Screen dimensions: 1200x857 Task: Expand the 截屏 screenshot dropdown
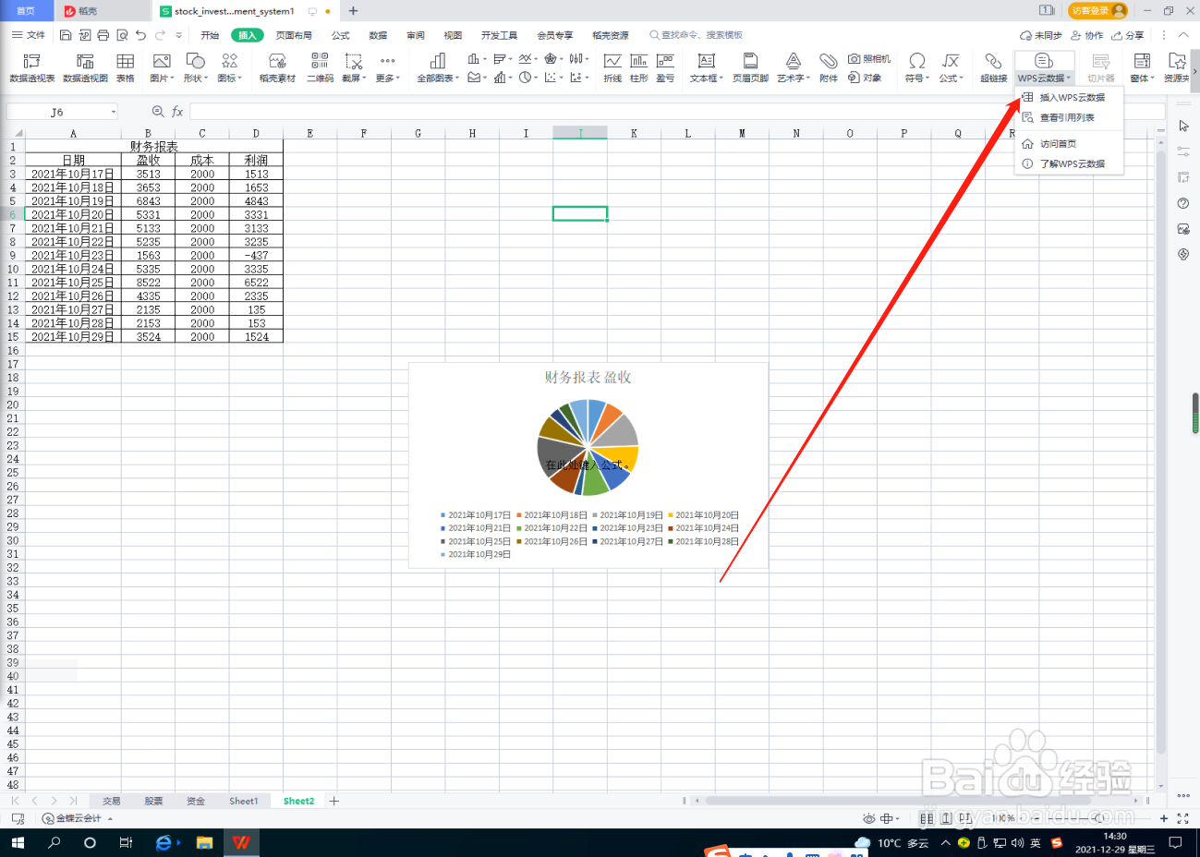tap(354, 78)
